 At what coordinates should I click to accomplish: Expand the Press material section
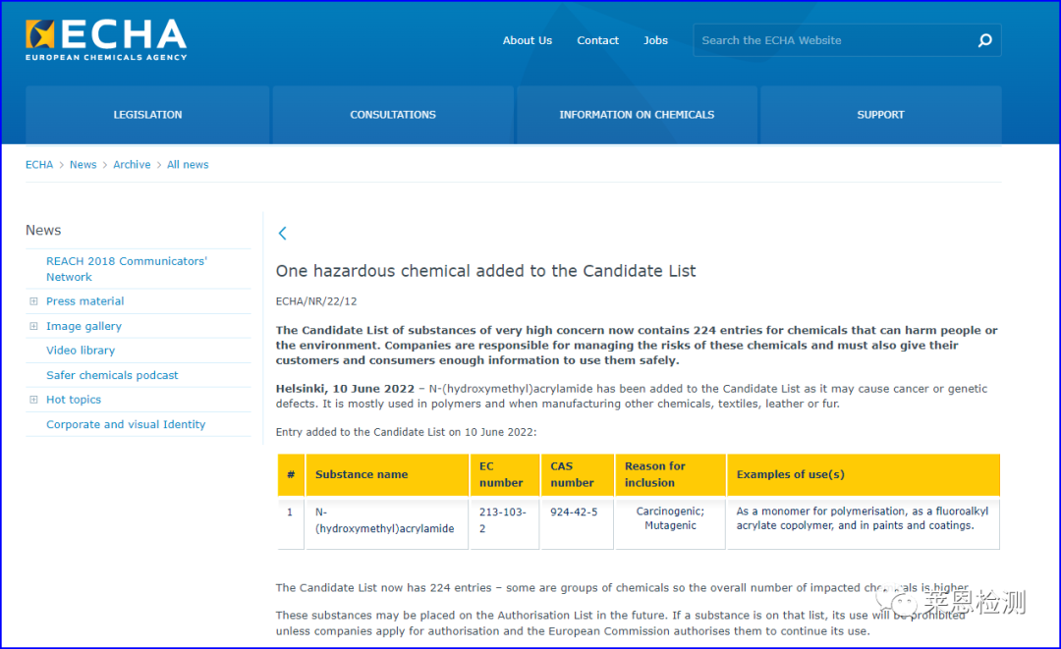[34, 301]
